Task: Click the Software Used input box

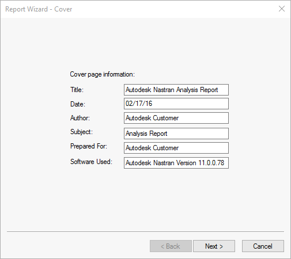Action: coord(176,163)
